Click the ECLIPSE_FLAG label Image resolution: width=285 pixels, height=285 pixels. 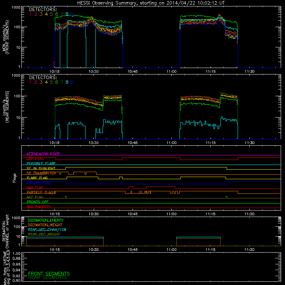(39, 183)
